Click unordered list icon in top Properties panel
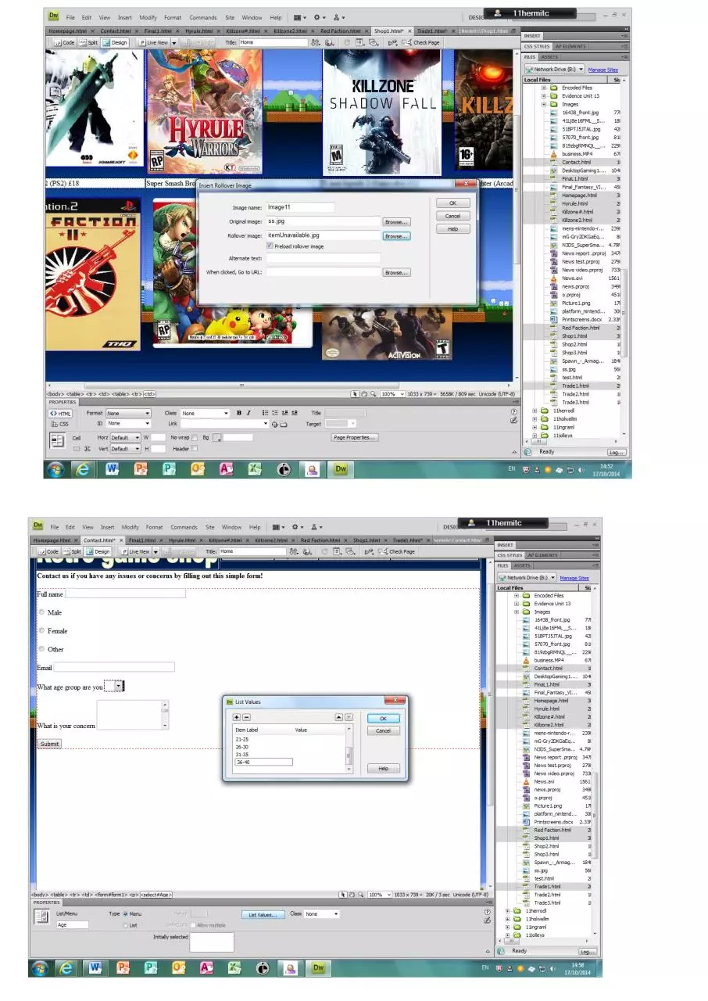 [x=266, y=413]
